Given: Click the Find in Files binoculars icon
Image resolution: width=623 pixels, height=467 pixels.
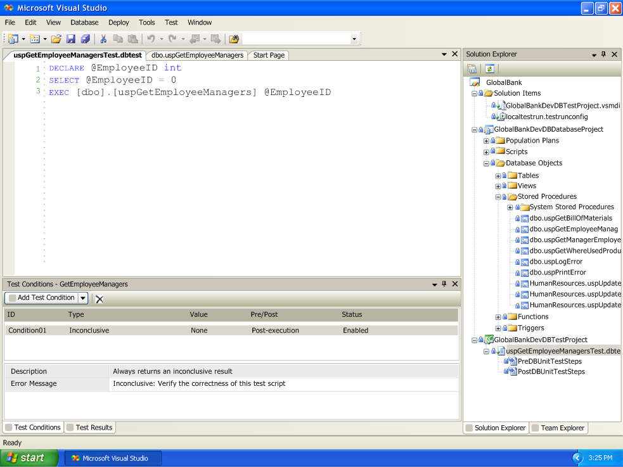Looking at the screenshot, I should [234, 39].
